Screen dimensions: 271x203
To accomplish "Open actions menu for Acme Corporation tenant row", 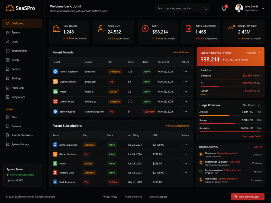I will 185,71.
